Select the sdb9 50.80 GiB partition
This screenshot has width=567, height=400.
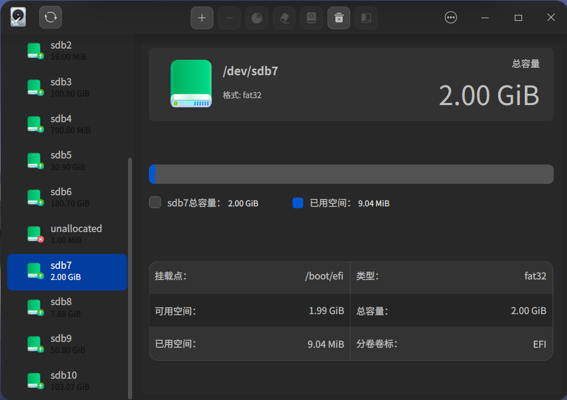[67, 344]
